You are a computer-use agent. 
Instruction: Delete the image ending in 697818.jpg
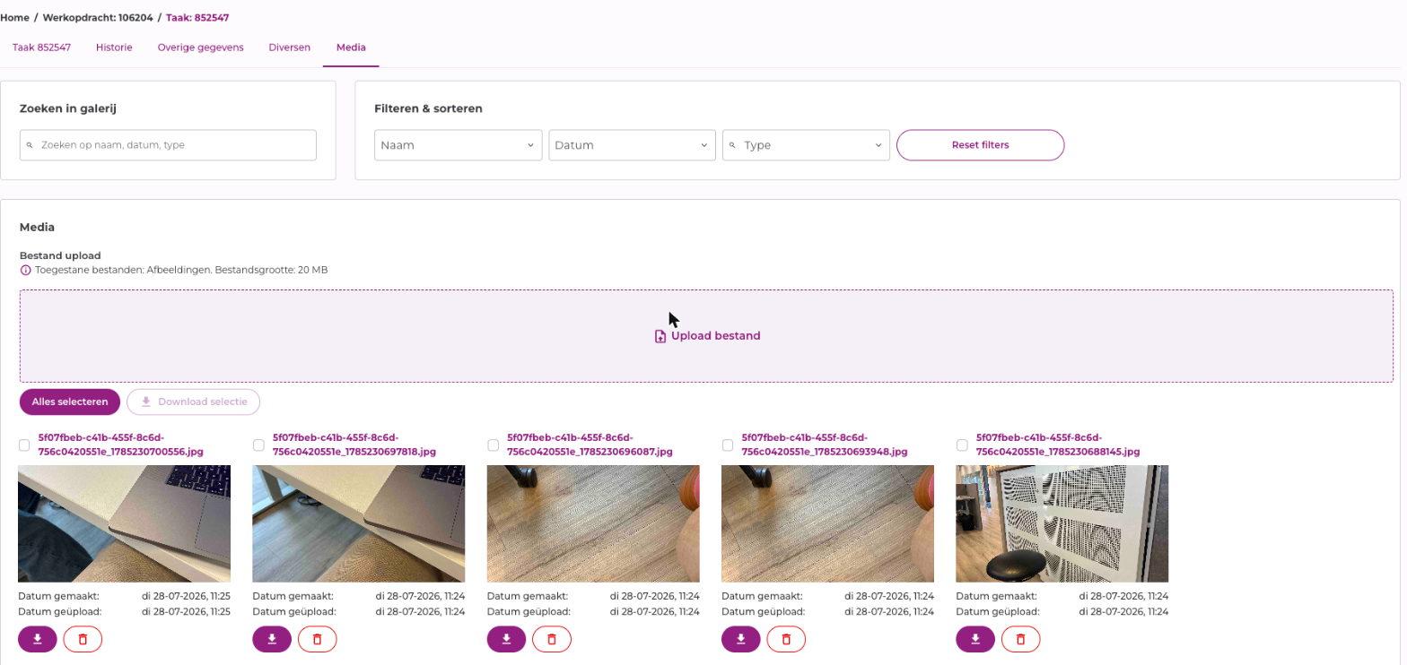point(317,639)
